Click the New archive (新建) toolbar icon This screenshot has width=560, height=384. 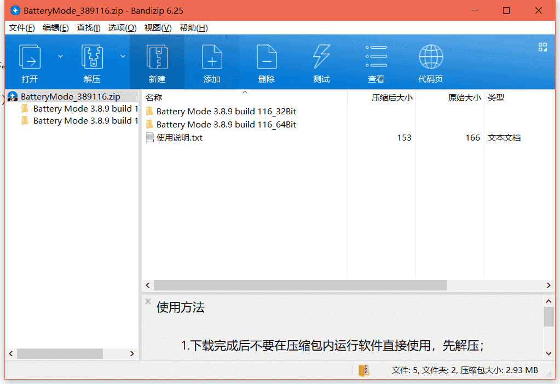pyautogui.click(x=157, y=57)
